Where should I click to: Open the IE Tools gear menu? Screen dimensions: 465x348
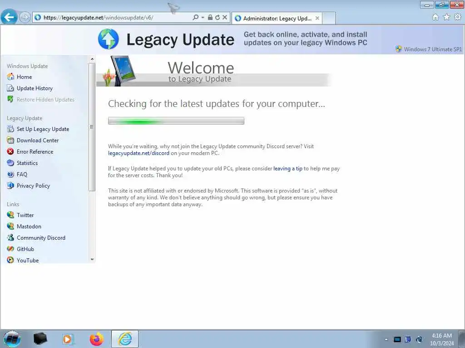(x=458, y=17)
